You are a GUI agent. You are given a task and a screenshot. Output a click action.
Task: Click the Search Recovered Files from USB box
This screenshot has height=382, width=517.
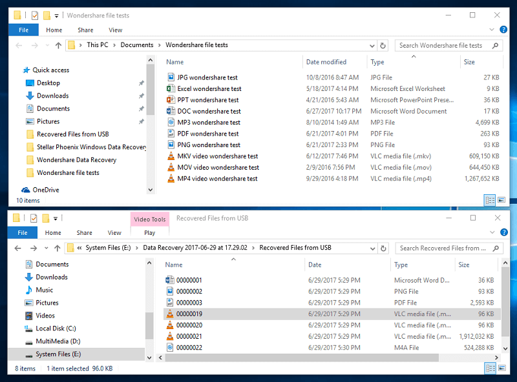[449, 248]
